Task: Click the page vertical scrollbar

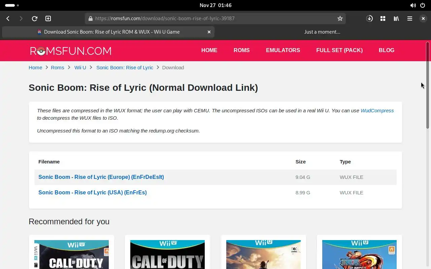Action: click(x=428, y=85)
